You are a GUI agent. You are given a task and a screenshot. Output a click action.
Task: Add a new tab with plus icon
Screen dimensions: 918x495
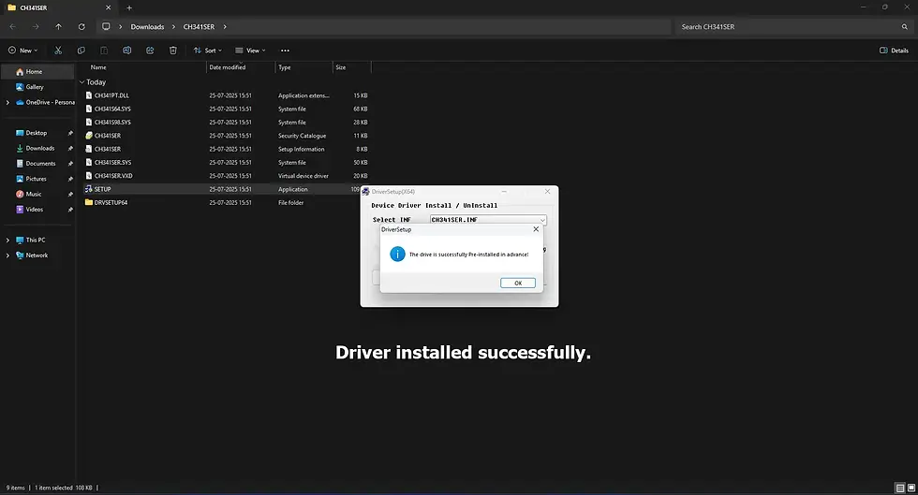point(129,7)
